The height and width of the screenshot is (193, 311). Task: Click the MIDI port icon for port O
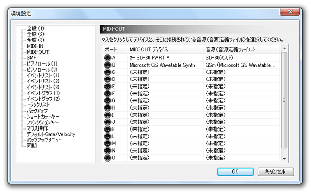pyautogui.click(x=107, y=158)
